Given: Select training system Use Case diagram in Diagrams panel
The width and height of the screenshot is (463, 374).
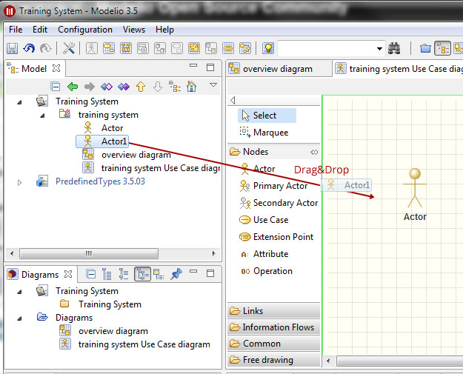Looking at the screenshot, I should pyautogui.click(x=135, y=344).
